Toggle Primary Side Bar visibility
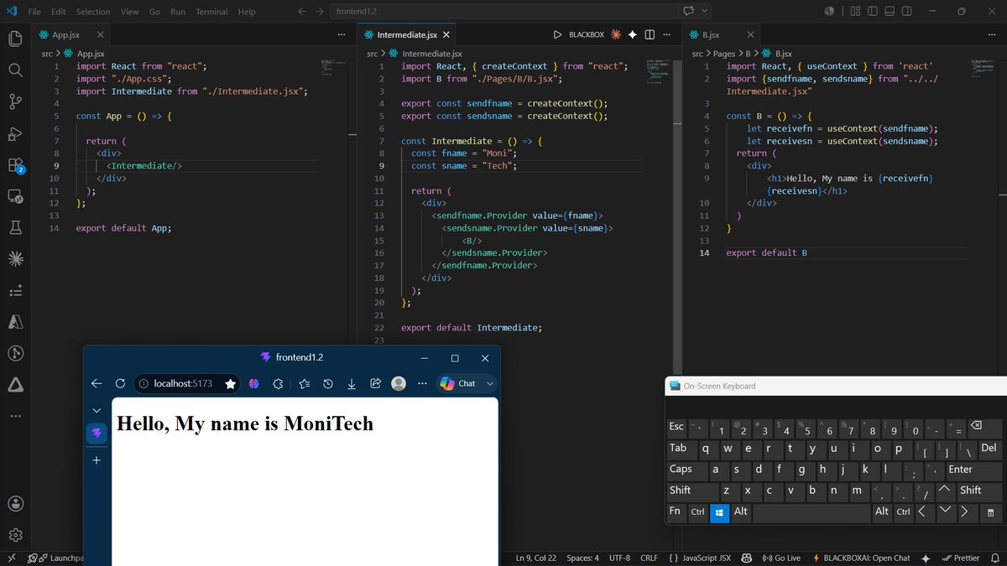 click(x=873, y=12)
